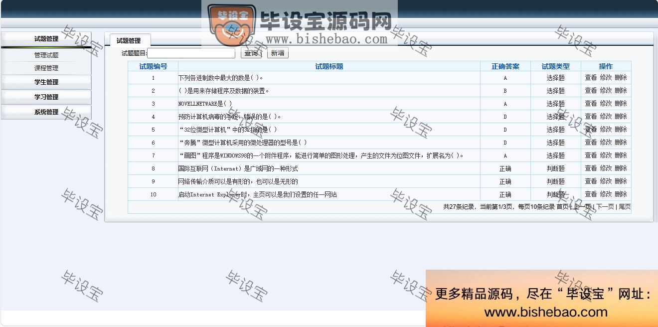Expand the 学生管理 sidebar section

coord(46,82)
